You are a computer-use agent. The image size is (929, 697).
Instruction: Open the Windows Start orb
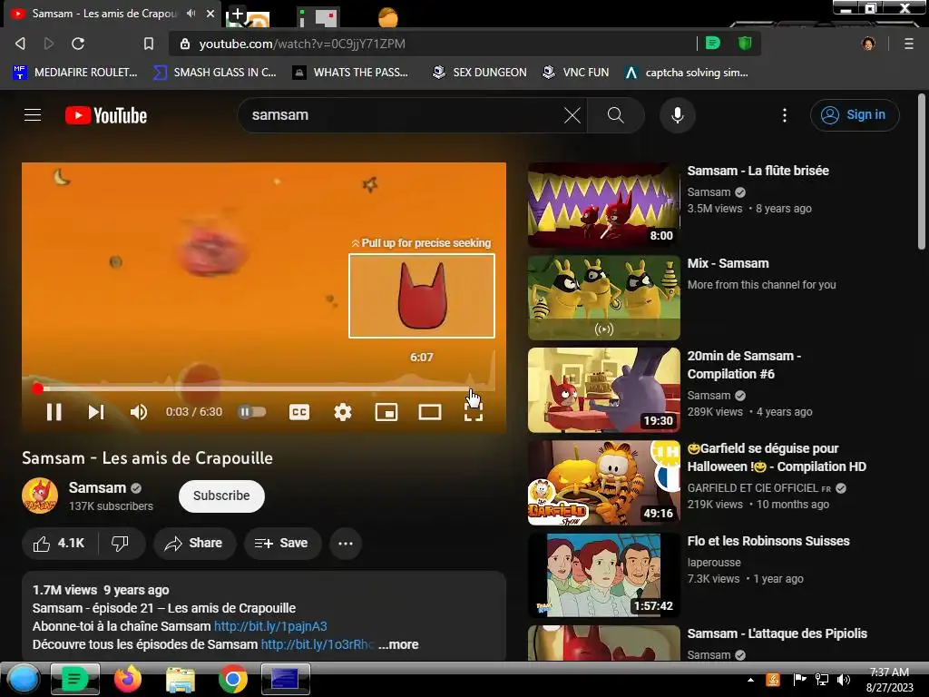click(24, 679)
